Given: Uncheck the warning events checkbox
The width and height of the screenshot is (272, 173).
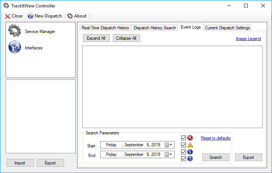Looking at the screenshot, I should 183,145.
